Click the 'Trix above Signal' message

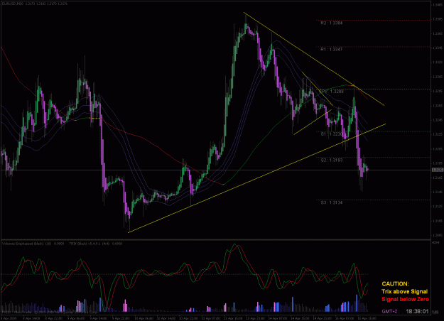pos(405,292)
